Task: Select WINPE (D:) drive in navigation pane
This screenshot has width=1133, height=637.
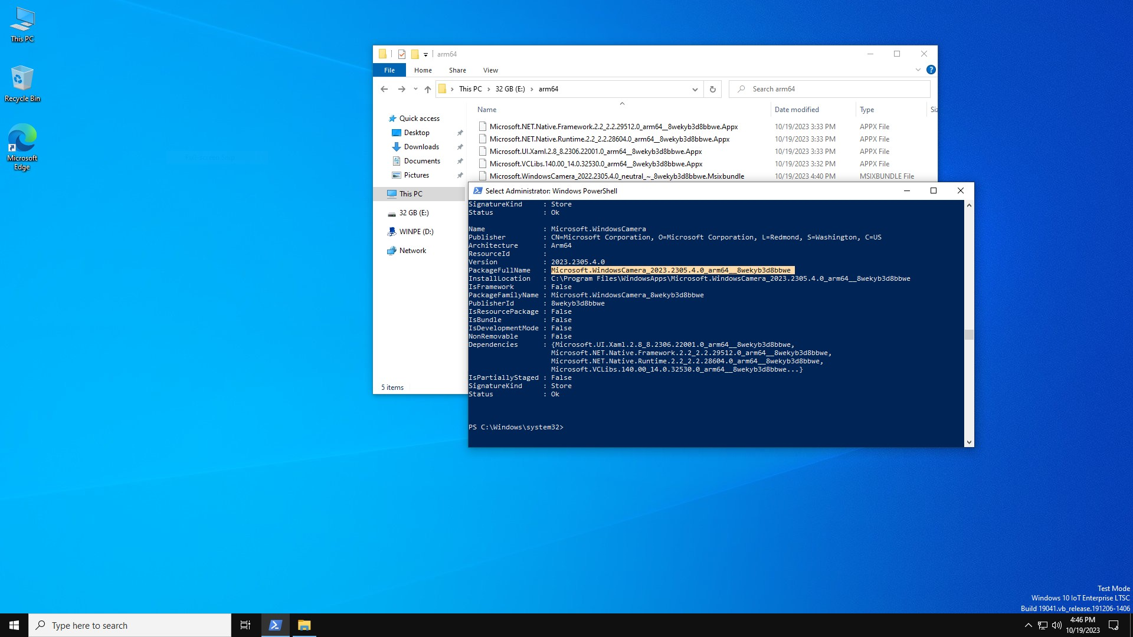Action: 416,232
